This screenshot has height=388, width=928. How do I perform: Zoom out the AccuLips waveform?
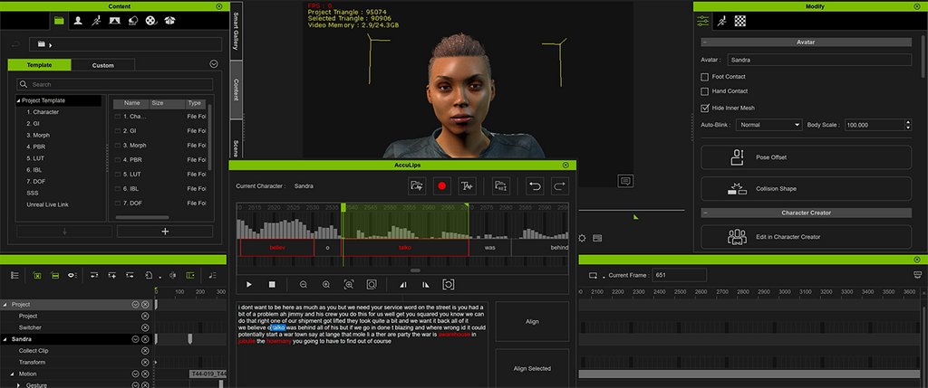tap(304, 284)
